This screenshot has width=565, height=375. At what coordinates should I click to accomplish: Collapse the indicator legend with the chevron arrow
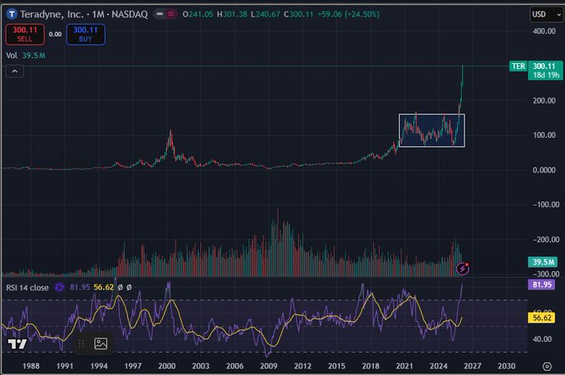[x=14, y=72]
